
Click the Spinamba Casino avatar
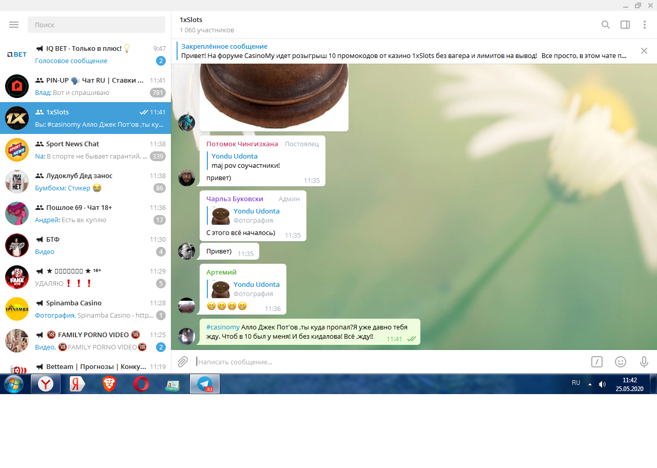coord(17,309)
